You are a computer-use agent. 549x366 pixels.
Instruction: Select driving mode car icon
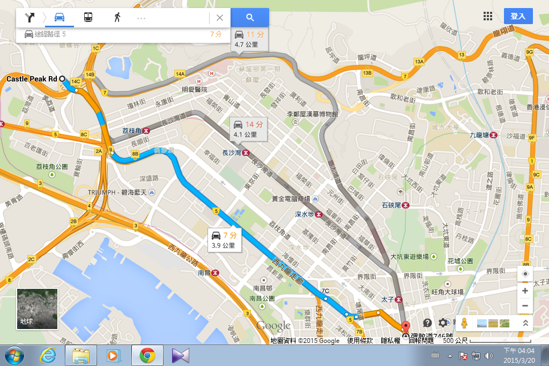(60, 17)
